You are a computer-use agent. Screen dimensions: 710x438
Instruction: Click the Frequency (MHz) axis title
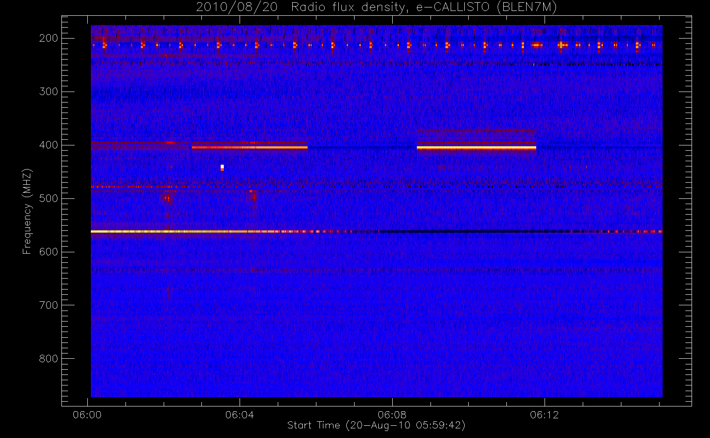[27, 211]
